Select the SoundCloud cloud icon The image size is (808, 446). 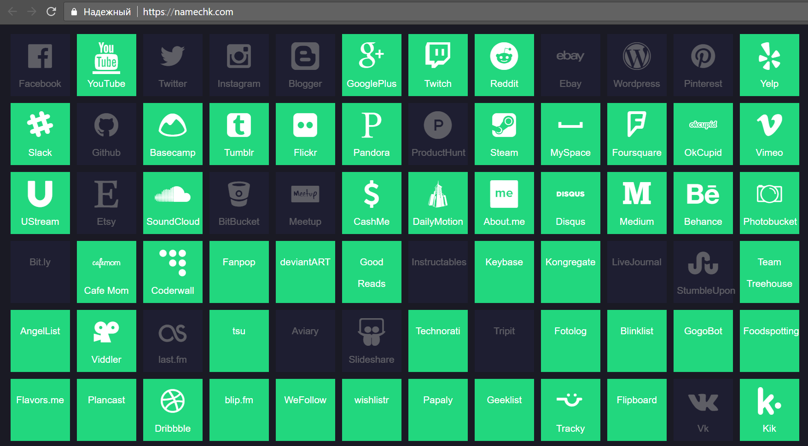[x=173, y=194]
